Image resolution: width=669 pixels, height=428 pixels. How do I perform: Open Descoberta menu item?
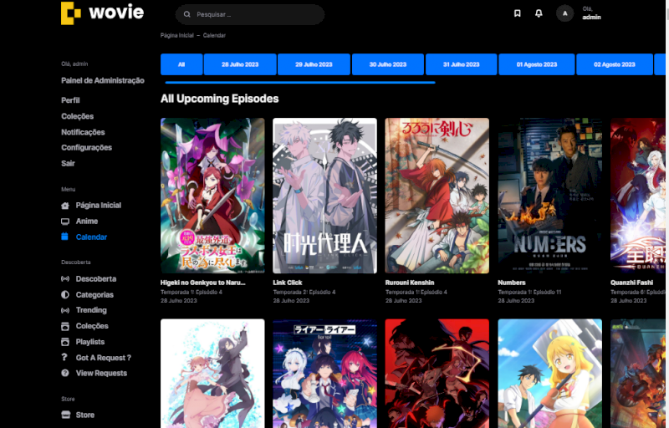[96, 279]
